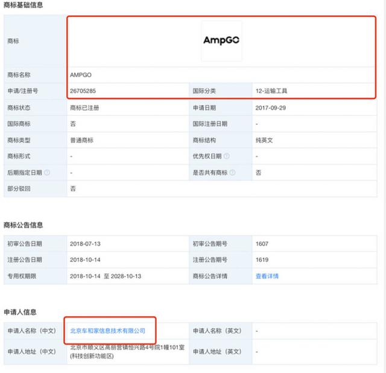Click the 商标基础信息 section heading

[x=23, y=5]
